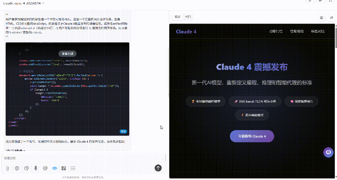Click the code block artifact thumbnail
The image size is (337, 180).
[67, 89]
